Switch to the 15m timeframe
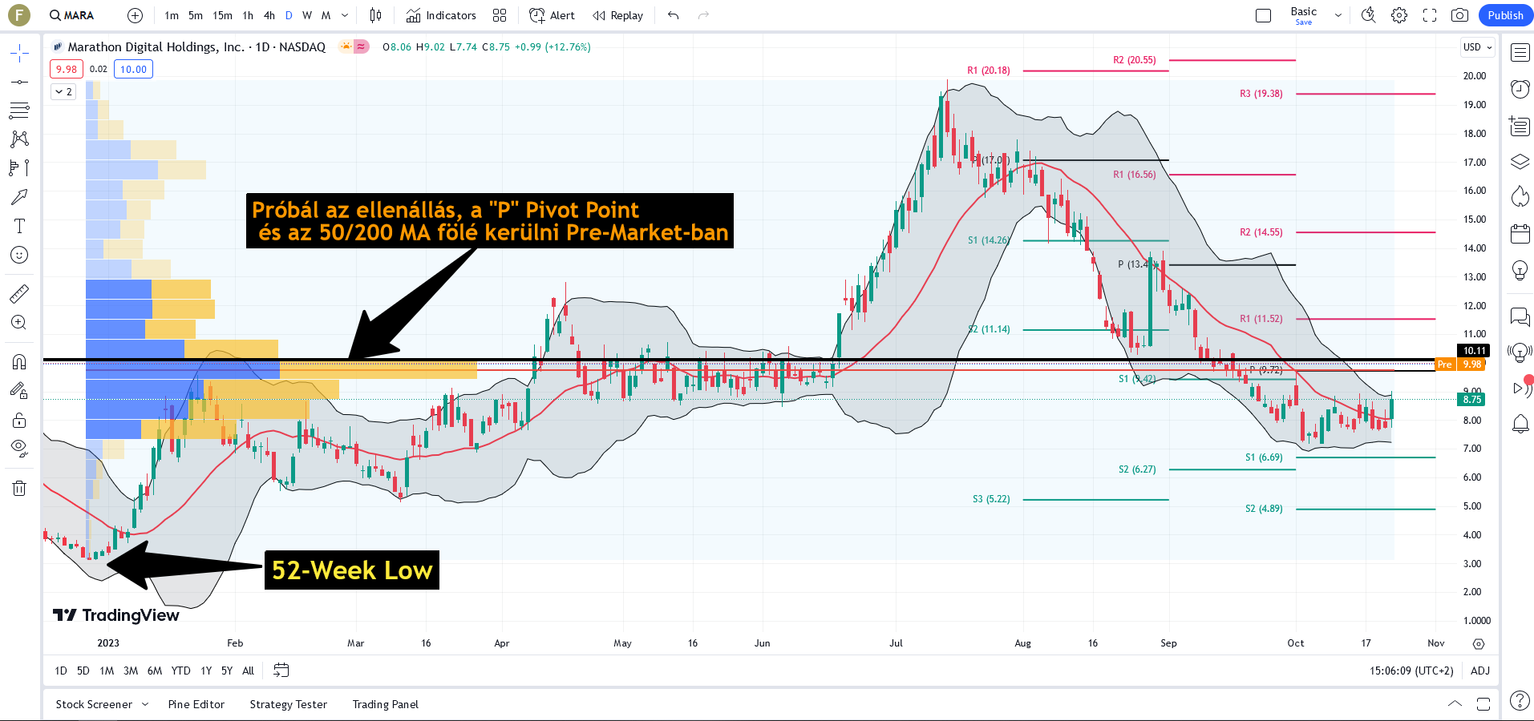The width and height of the screenshot is (1534, 721). (x=222, y=15)
